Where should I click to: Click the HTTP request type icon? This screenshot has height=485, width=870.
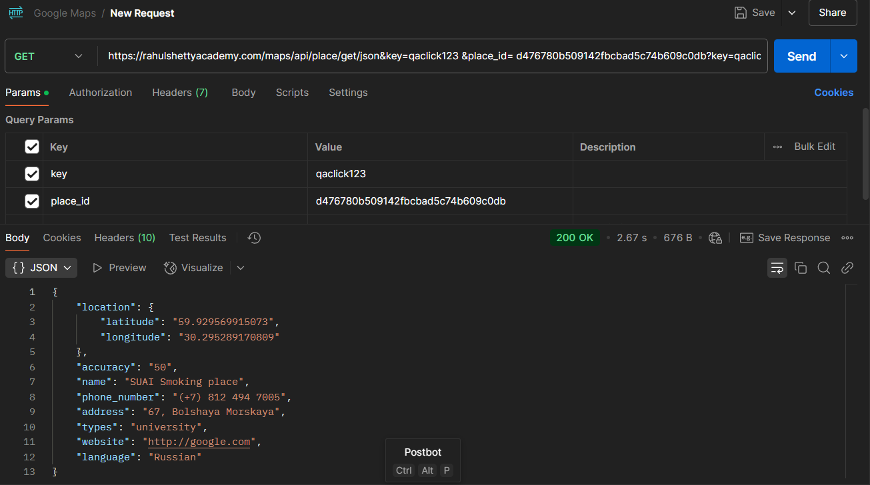click(15, 13)
